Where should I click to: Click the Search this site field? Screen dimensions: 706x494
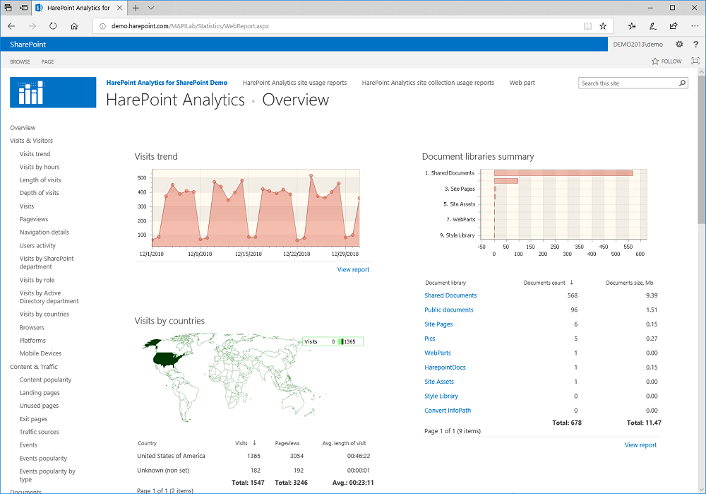[627, 83]
